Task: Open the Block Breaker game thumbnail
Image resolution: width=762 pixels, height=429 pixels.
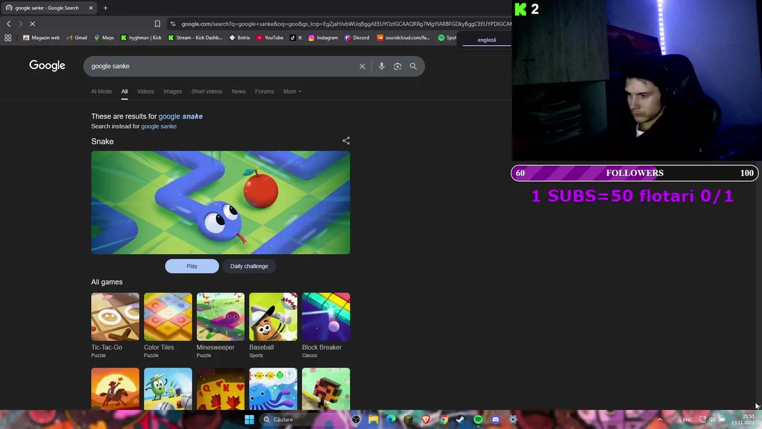Action: 326,316
